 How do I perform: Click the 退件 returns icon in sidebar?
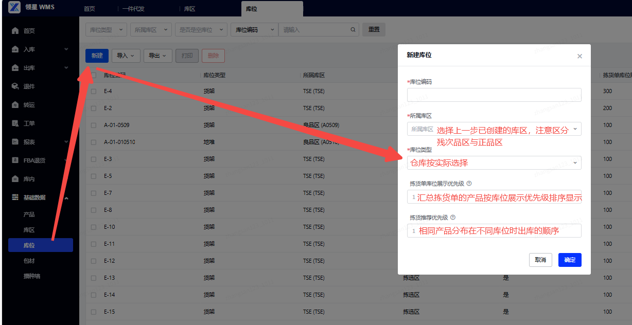click(15, 86)
